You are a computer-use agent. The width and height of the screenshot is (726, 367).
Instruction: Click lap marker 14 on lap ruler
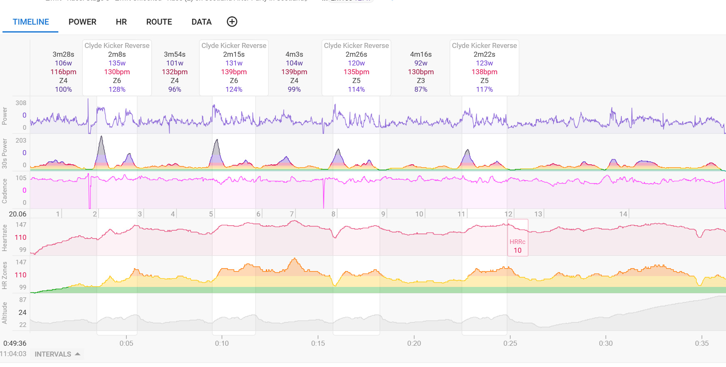coord(623,214)
